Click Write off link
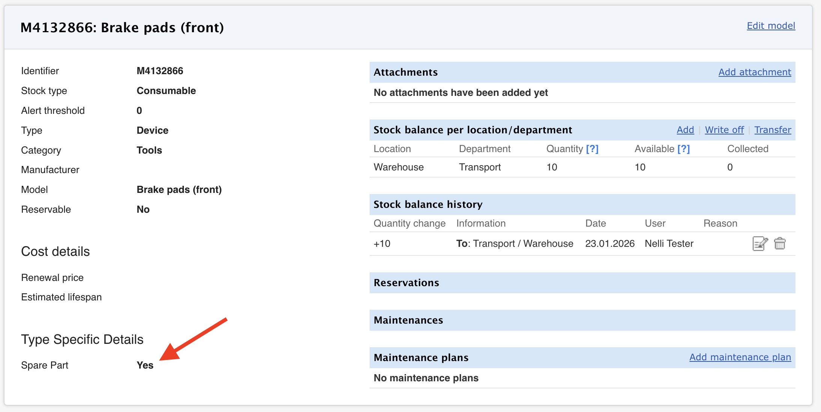The image size is (821, 412). (724, 130)
